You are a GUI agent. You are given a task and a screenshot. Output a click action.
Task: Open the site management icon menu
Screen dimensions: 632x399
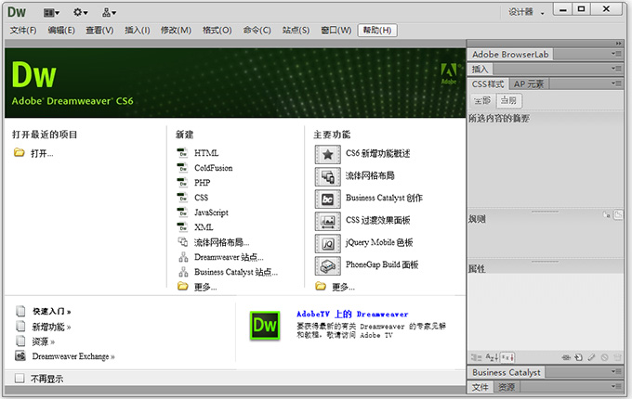click(x=109, y=13)
